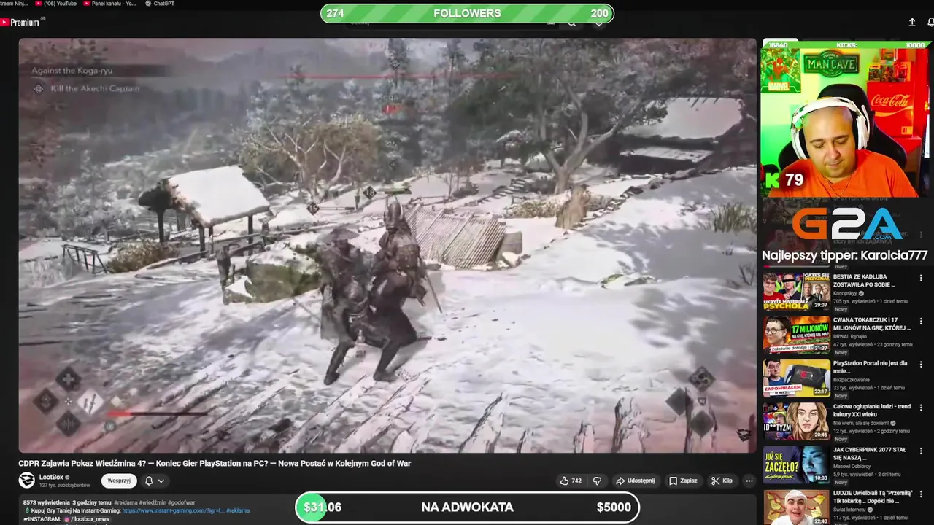The height and width of the screenshot is (525, 934).
Task: Click the video title about Wiedźmin 4
Action: tap(215, 463)
